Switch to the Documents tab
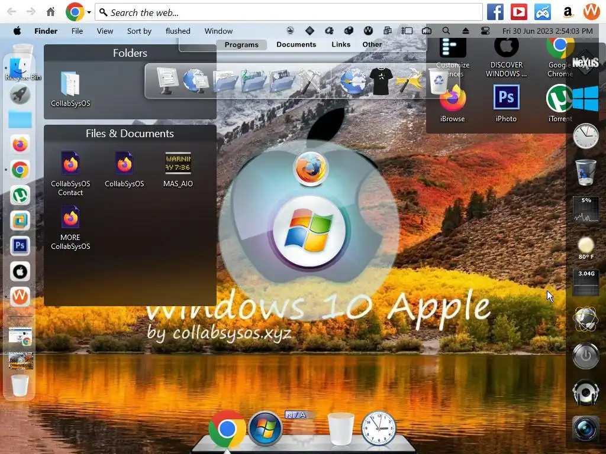Viewport: 606px width, 454px height. pos(296,44)
